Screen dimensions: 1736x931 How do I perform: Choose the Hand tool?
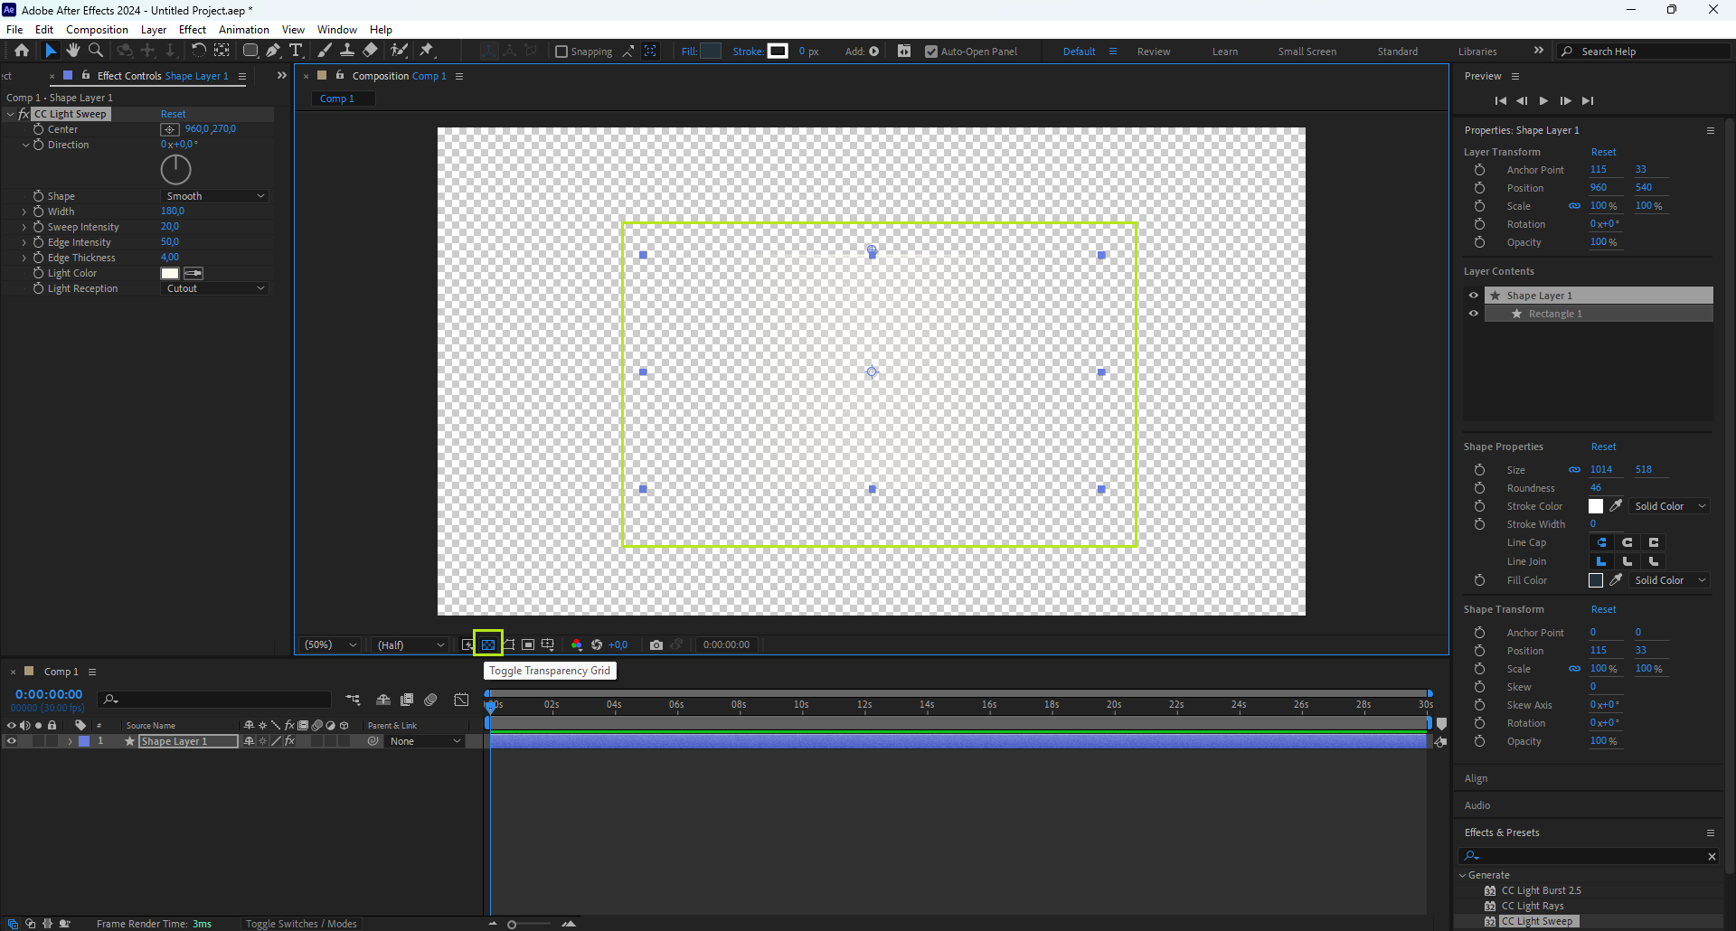73,51
